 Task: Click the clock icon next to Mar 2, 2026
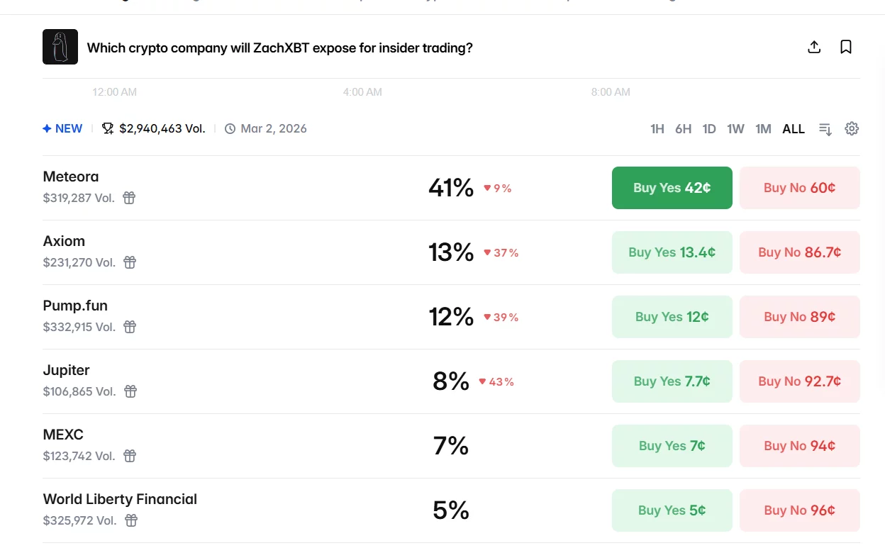230,128
